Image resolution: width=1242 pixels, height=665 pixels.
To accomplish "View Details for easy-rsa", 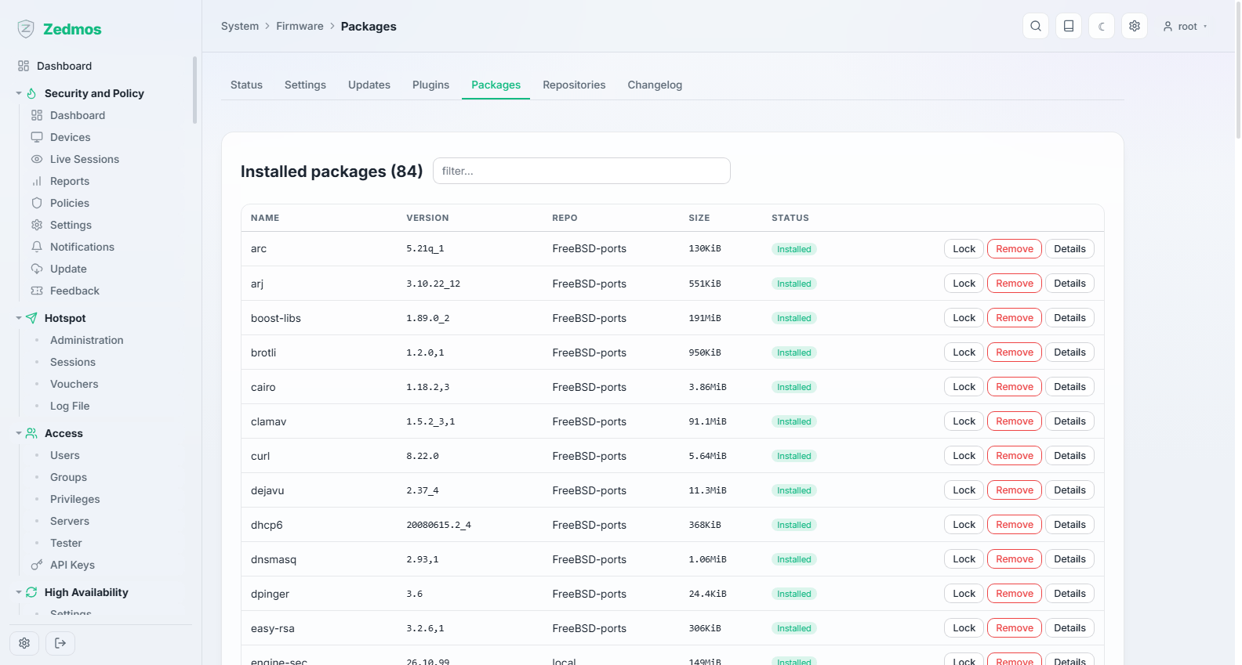I will point(1069,628).
